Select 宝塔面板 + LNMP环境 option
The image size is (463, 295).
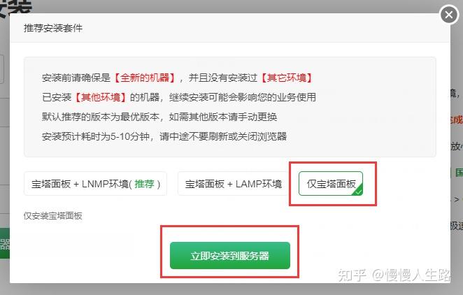95,183
